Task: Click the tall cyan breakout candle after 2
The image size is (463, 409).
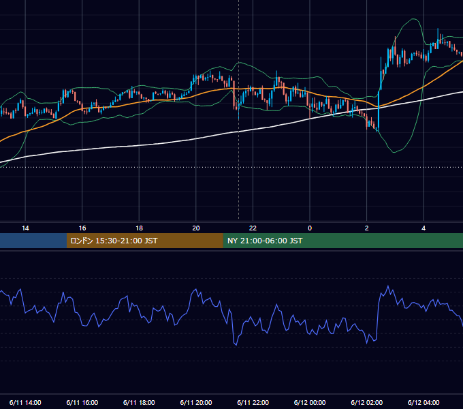Action: (379, 111)
